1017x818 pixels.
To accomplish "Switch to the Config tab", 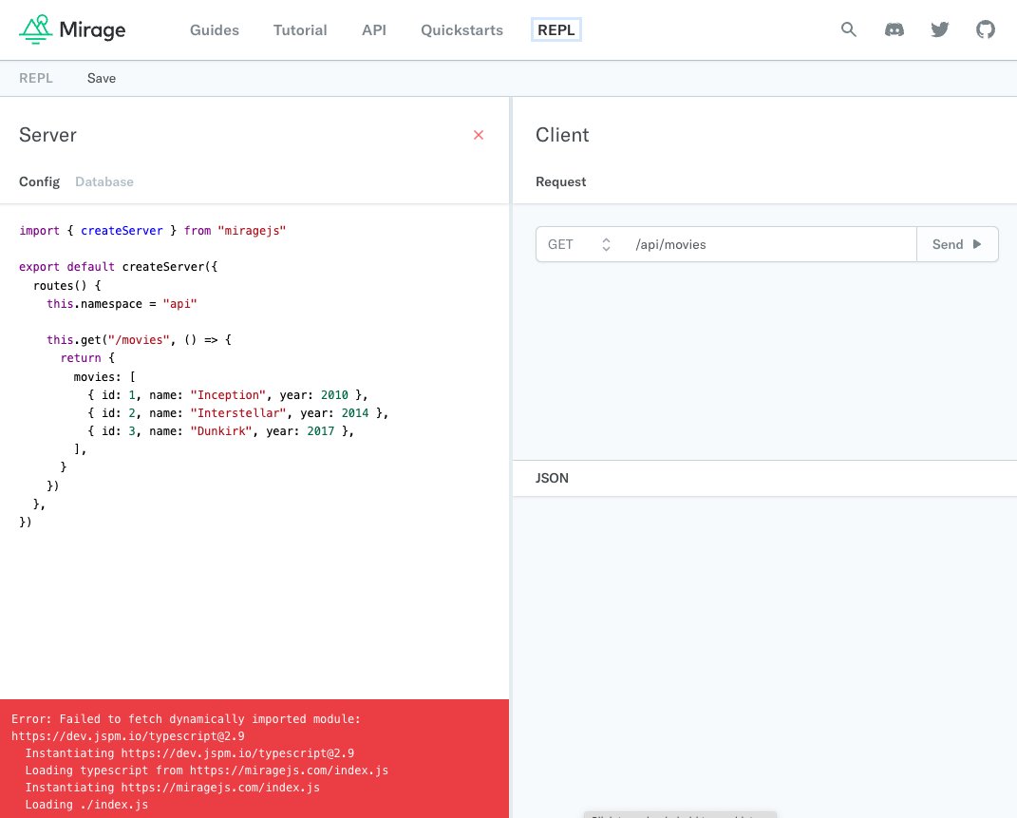I will coord(40,181).
